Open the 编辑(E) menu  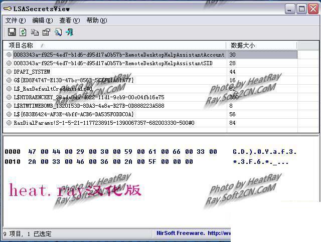point(43,21)
